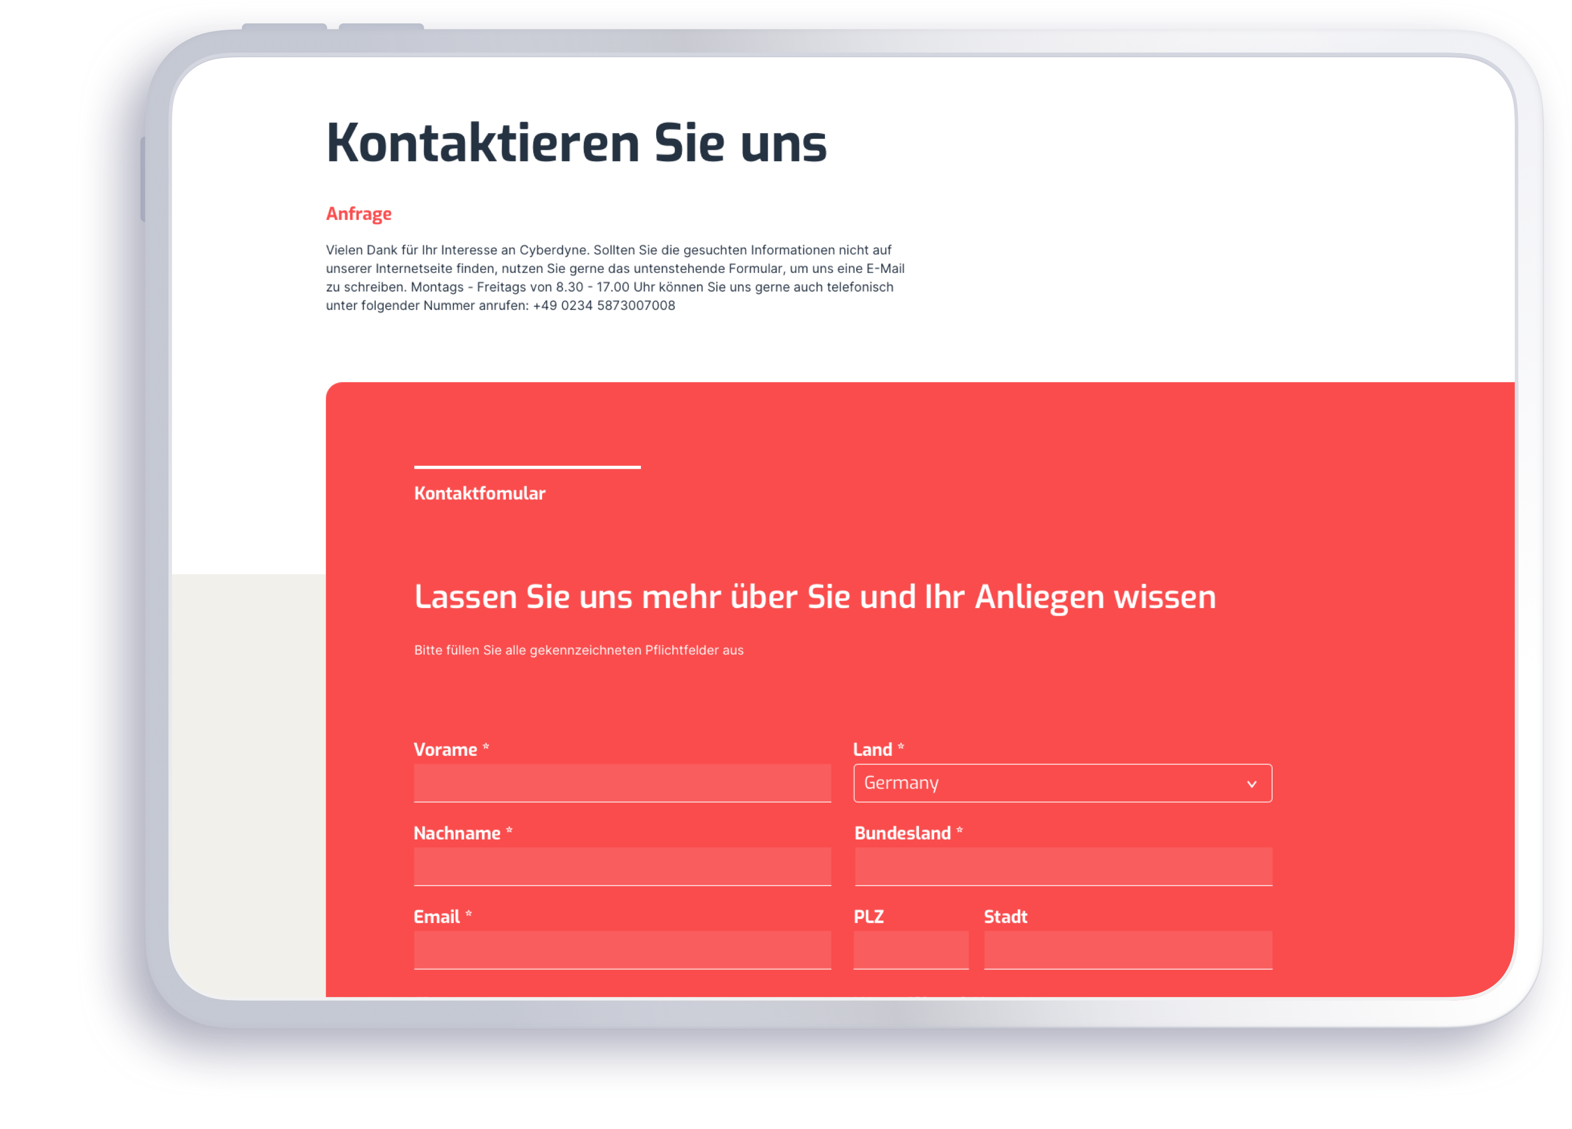
Task: Focus the Bundesland input field
Action: coord(1063,867)
